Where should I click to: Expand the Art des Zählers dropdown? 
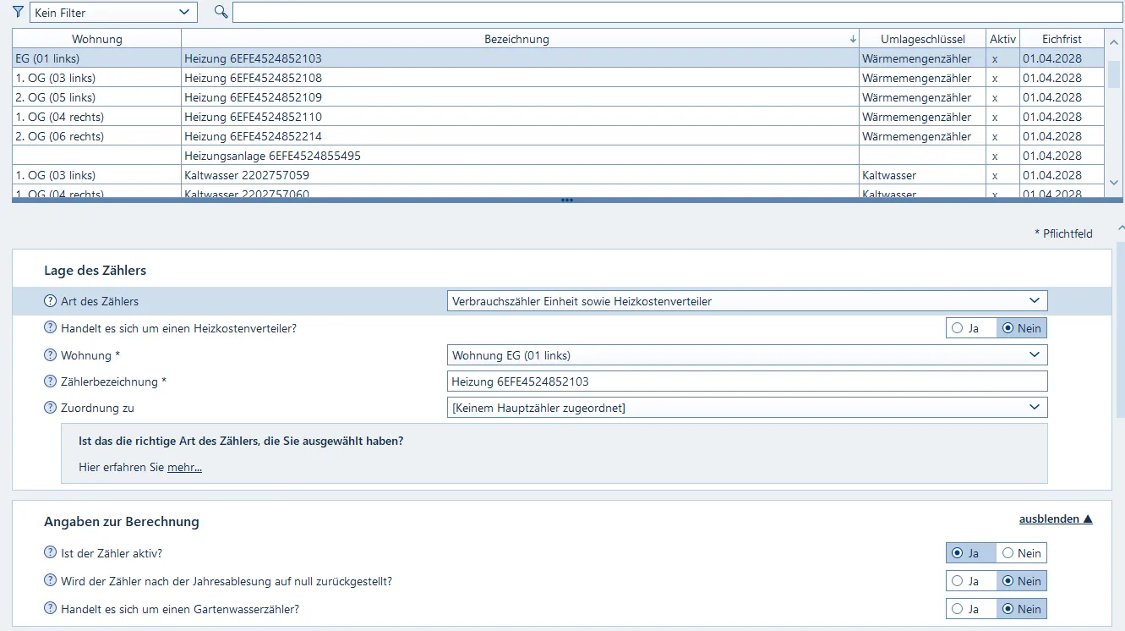(x=746, y=301)
